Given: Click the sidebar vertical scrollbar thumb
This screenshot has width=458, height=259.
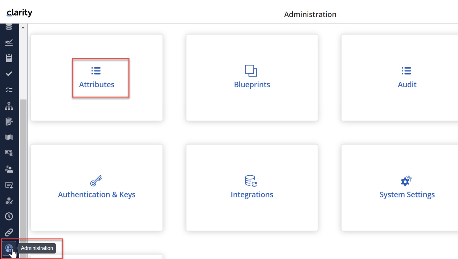Looking at the screenshot, I should pyautogui.click(x=23, y=179).
